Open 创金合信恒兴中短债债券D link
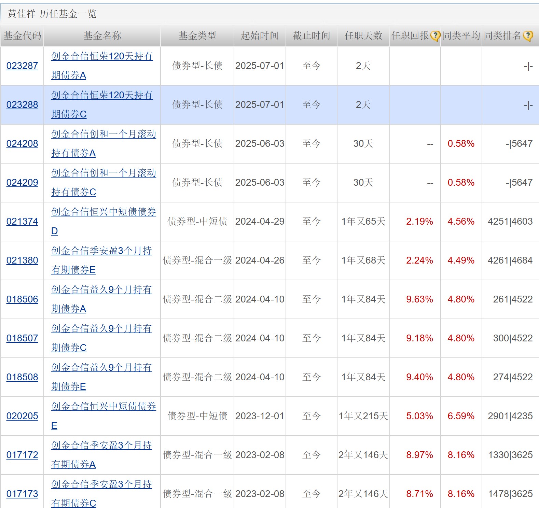 (x=103, y=221)
